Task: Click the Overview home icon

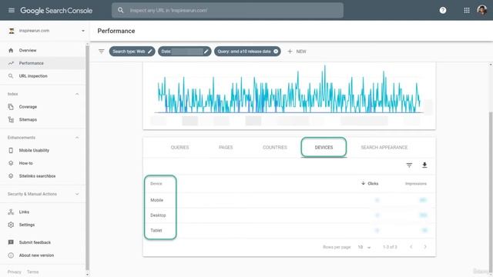Action: [11, 50]
